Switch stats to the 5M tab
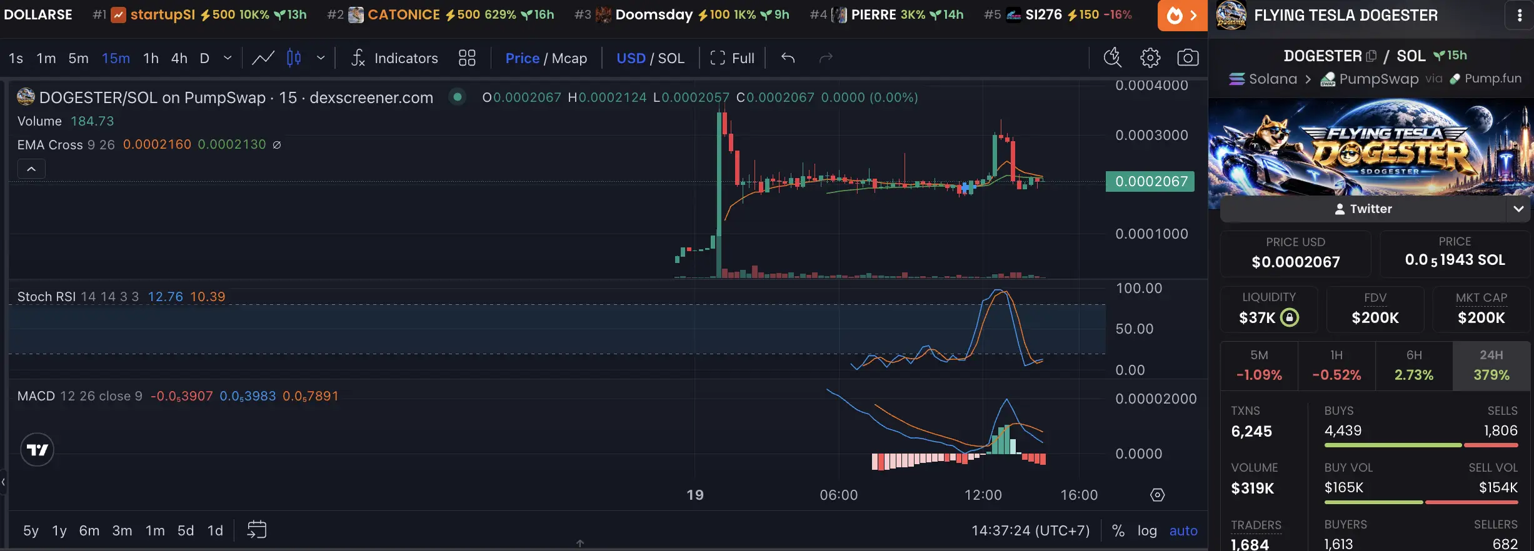 pos(1259,366)
